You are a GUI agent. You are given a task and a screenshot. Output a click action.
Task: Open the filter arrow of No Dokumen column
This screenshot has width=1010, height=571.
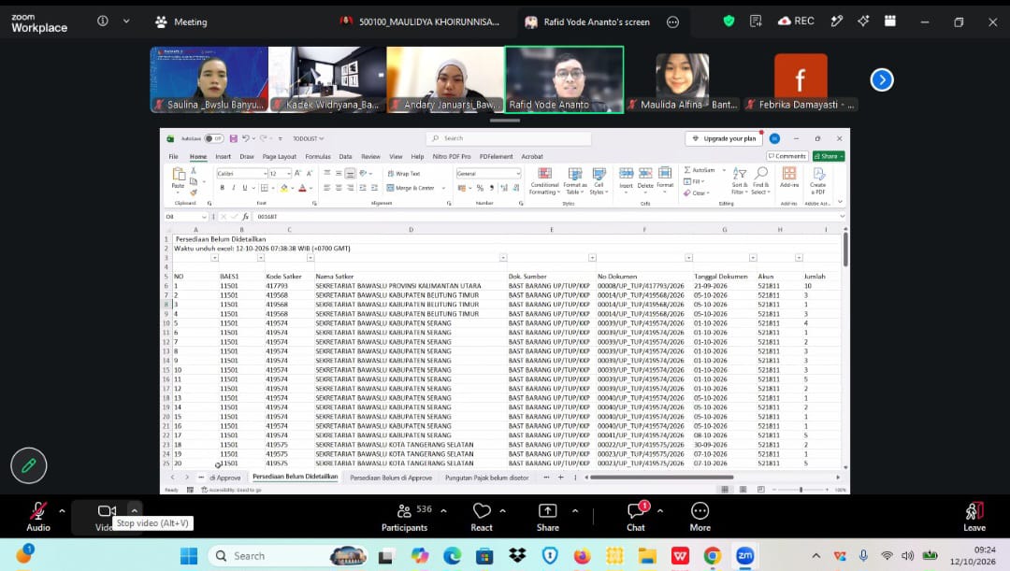pos(688,258)
